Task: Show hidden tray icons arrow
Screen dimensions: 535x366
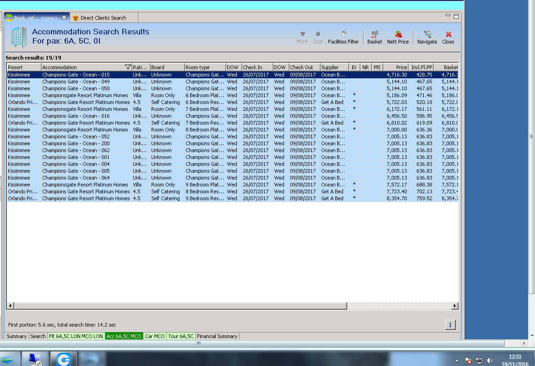Action: pos(457,361)
